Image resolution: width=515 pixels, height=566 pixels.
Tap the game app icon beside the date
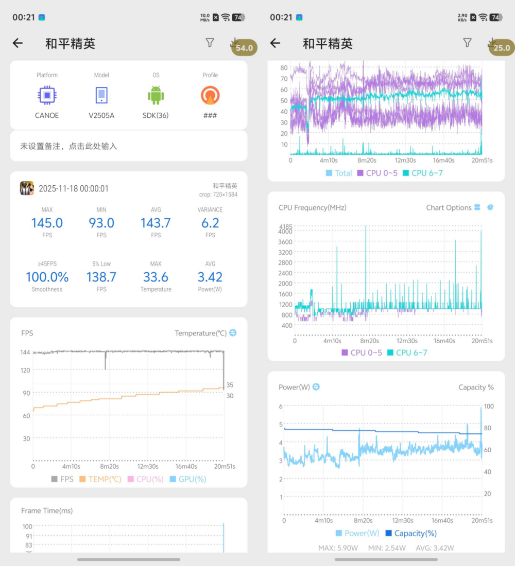pyautogui.click(x=27, y=188)
